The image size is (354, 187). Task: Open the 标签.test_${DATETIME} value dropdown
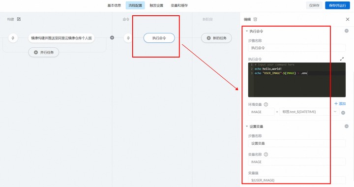(309, 112)
